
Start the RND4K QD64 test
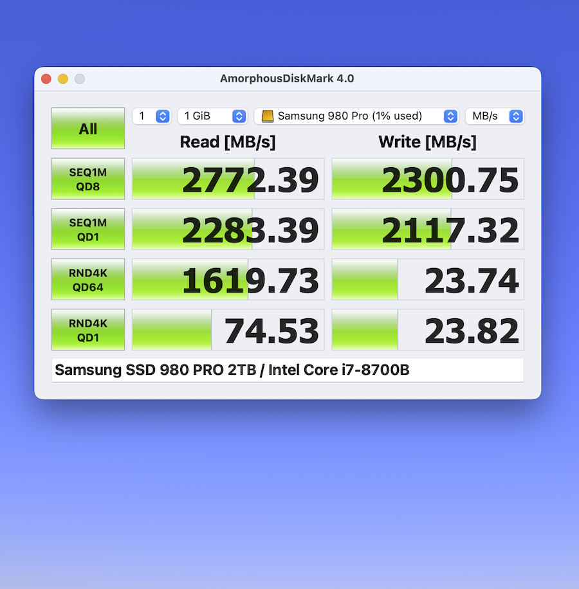coord(87,279)
